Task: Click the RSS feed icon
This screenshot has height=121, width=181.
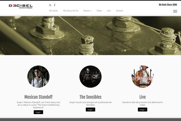Action: (x=50, y=5)
